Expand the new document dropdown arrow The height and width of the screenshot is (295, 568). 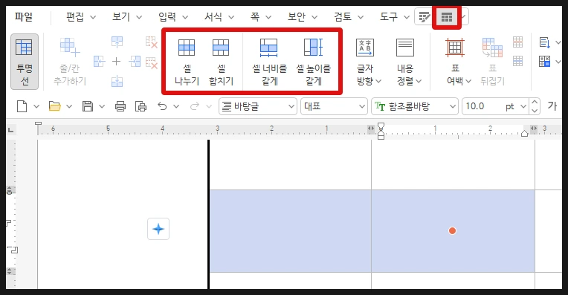[x=36, y=106]
